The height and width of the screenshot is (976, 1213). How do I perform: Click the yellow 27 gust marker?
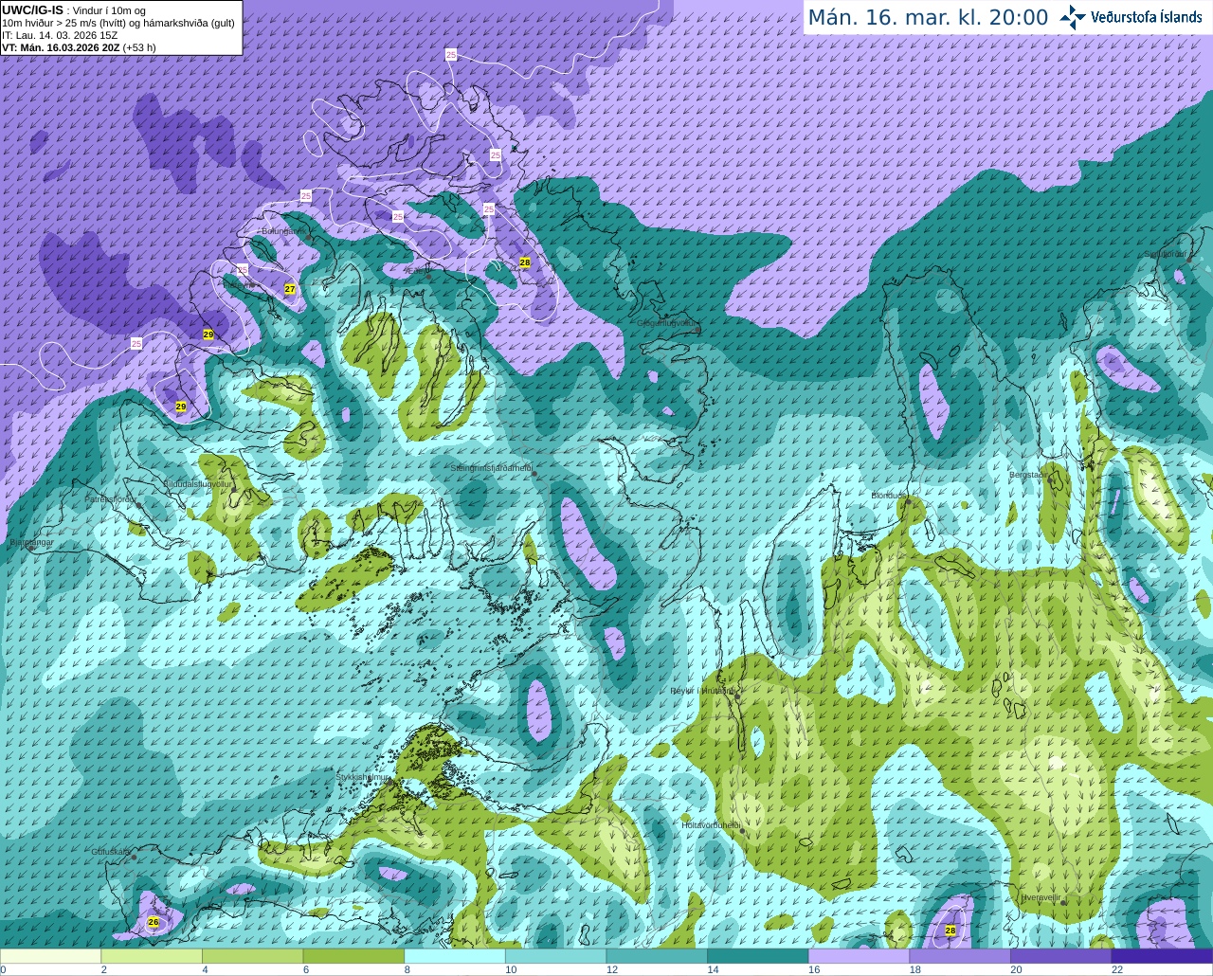point(290,289)
